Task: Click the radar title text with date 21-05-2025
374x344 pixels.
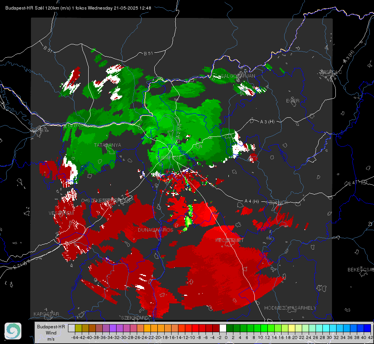Action: [78, 8]
